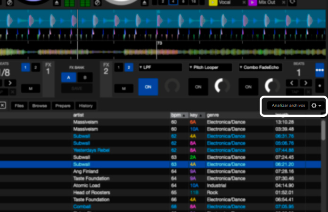The width and height of the screenshot is (328, 212).
Task: Sort library by the key column
Action: click(196, 115)
